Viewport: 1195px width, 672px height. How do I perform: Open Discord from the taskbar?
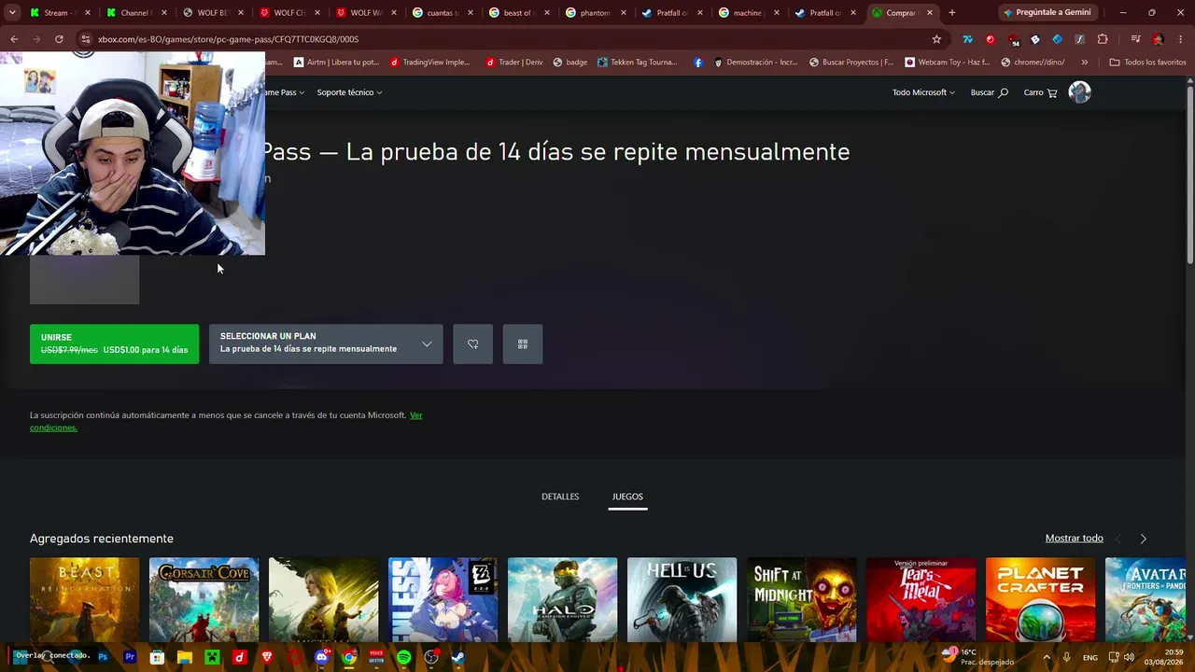click(321, 657)
